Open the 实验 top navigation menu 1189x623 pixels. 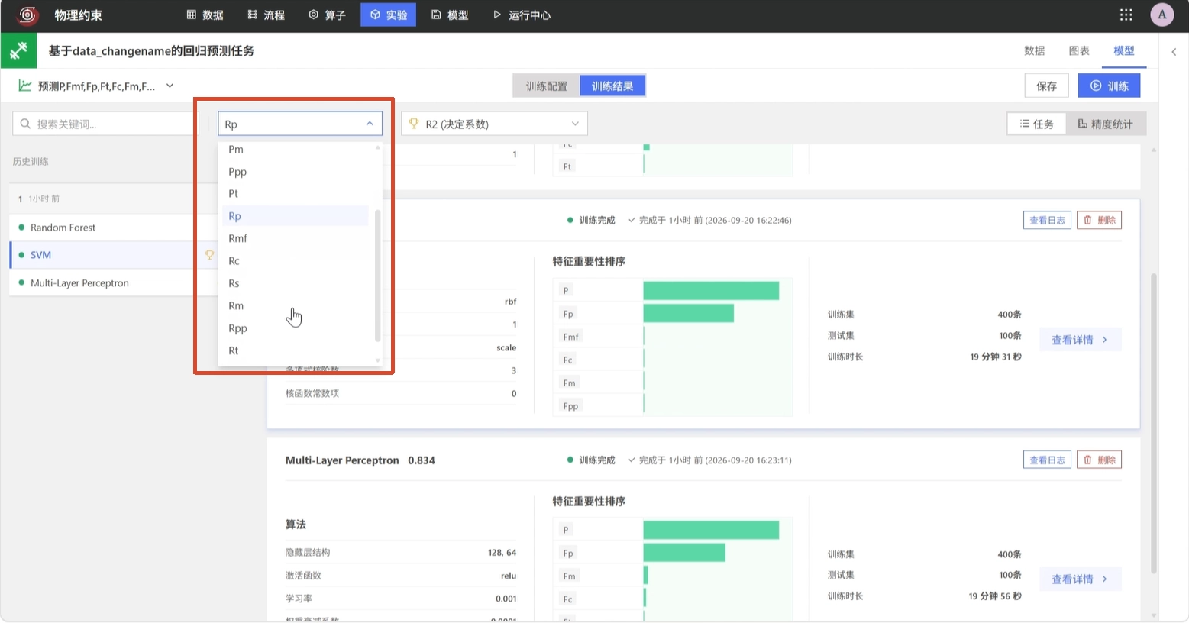[x=388, y=15]
